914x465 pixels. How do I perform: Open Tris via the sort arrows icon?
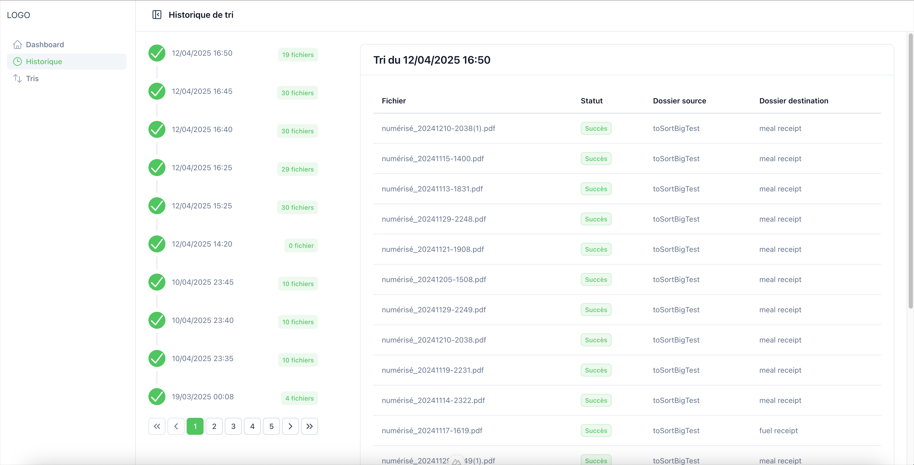click(x=17, y=78)
